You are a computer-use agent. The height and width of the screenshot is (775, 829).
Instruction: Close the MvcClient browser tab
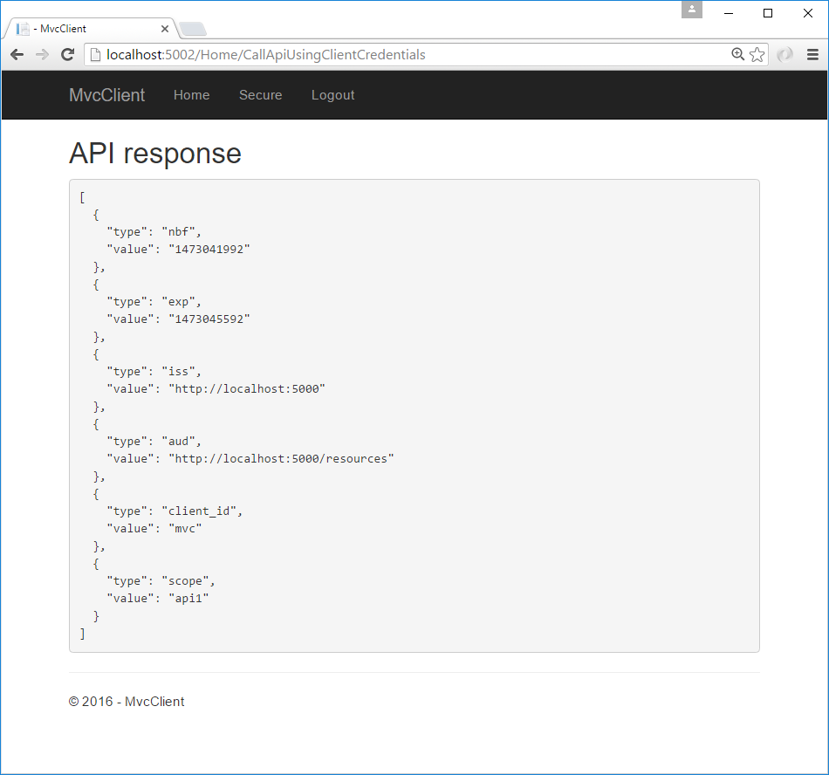[x=164, y=29]
